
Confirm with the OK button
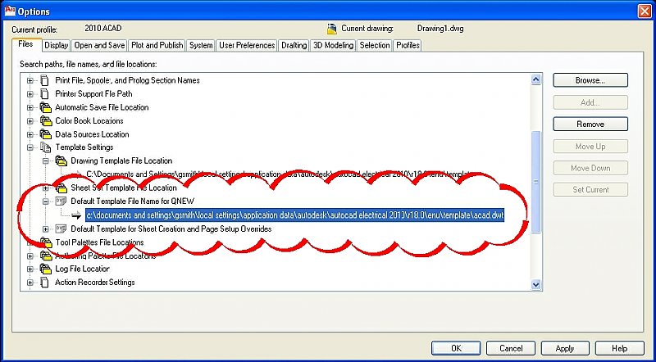pos(456,348)
